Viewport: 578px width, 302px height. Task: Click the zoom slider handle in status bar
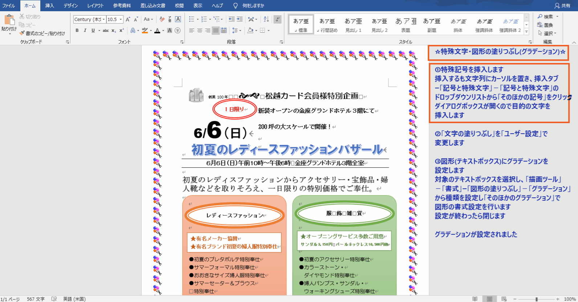click(x=537, y=299)
